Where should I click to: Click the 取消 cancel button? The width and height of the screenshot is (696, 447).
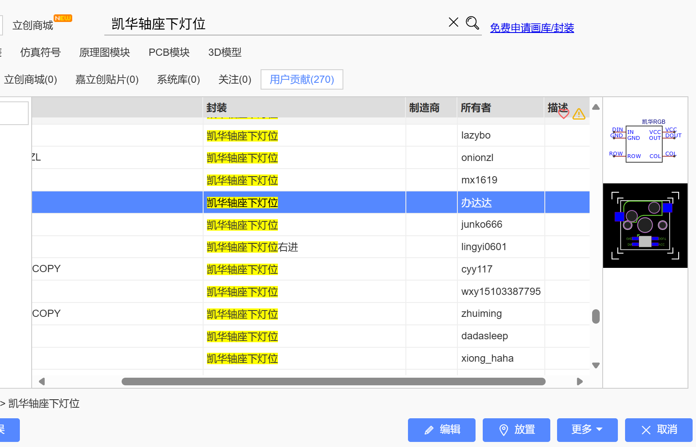659,430
